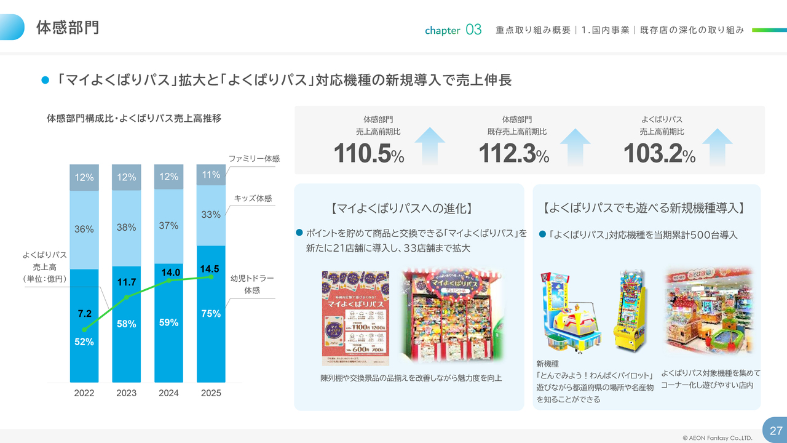Select the airplane ride machine image
The height and width of the screenshot is (443, 787).
tap(571, 314)
